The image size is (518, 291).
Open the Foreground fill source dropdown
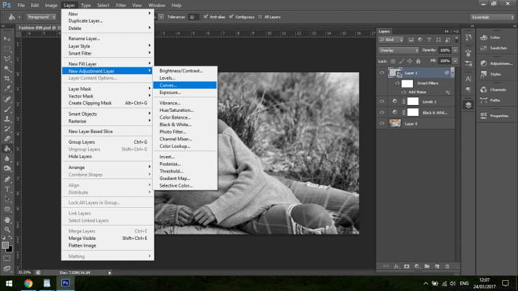(x=42, y=17)
